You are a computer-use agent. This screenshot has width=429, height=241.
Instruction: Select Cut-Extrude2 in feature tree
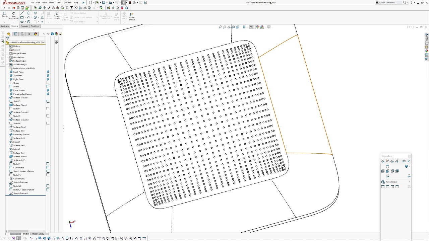[19, 179]
